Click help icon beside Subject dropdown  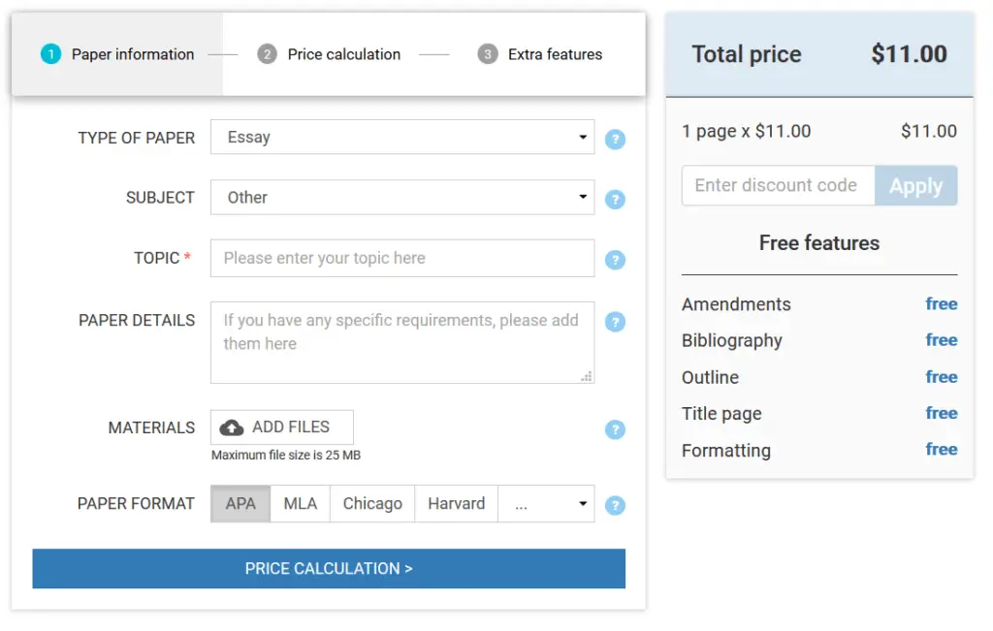pos(615,200)
